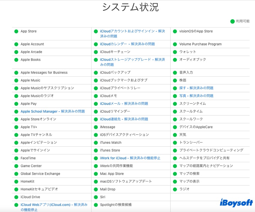The height and width of the screenshot is (212, 255).
Task: Click the green status dot beside App Store
Action: pos(16,31)
